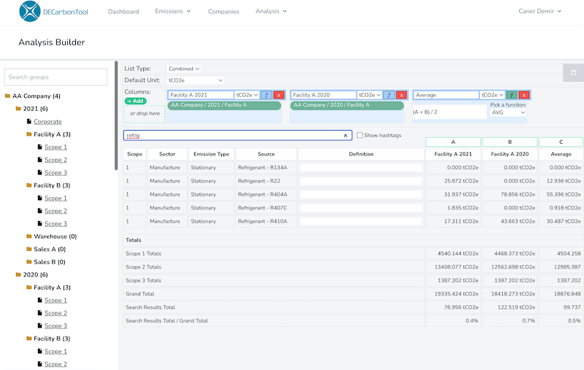This screenshot has width=584, height=370.
Task: Open the Default Unit tCO2e dropdown
Action: [196, 80]
